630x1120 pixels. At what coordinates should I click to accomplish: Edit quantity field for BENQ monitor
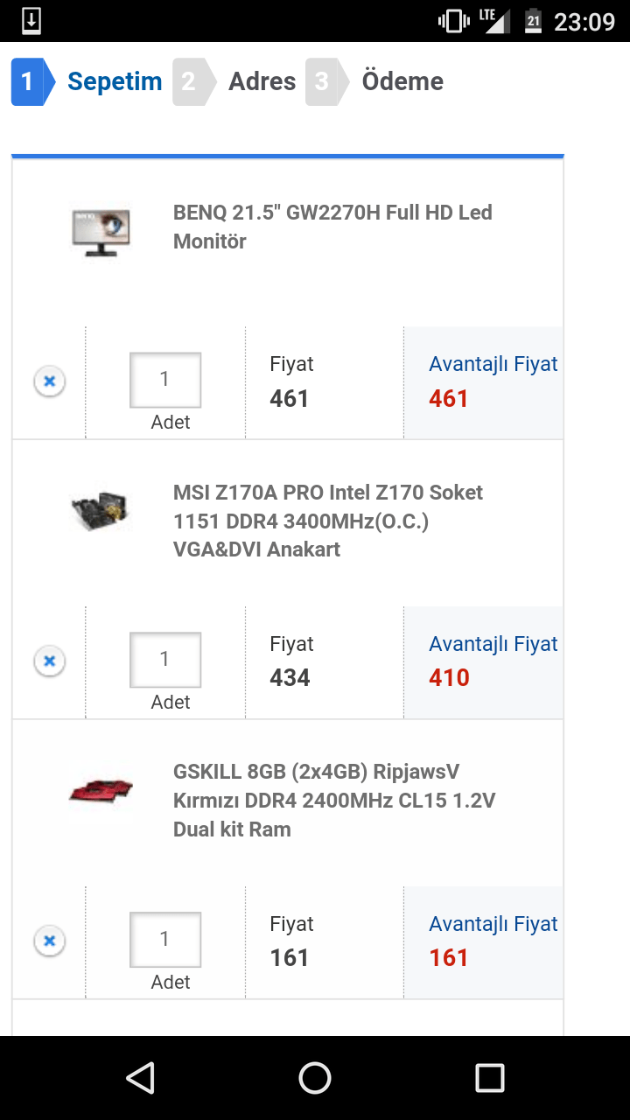click(x=165, y=380)
